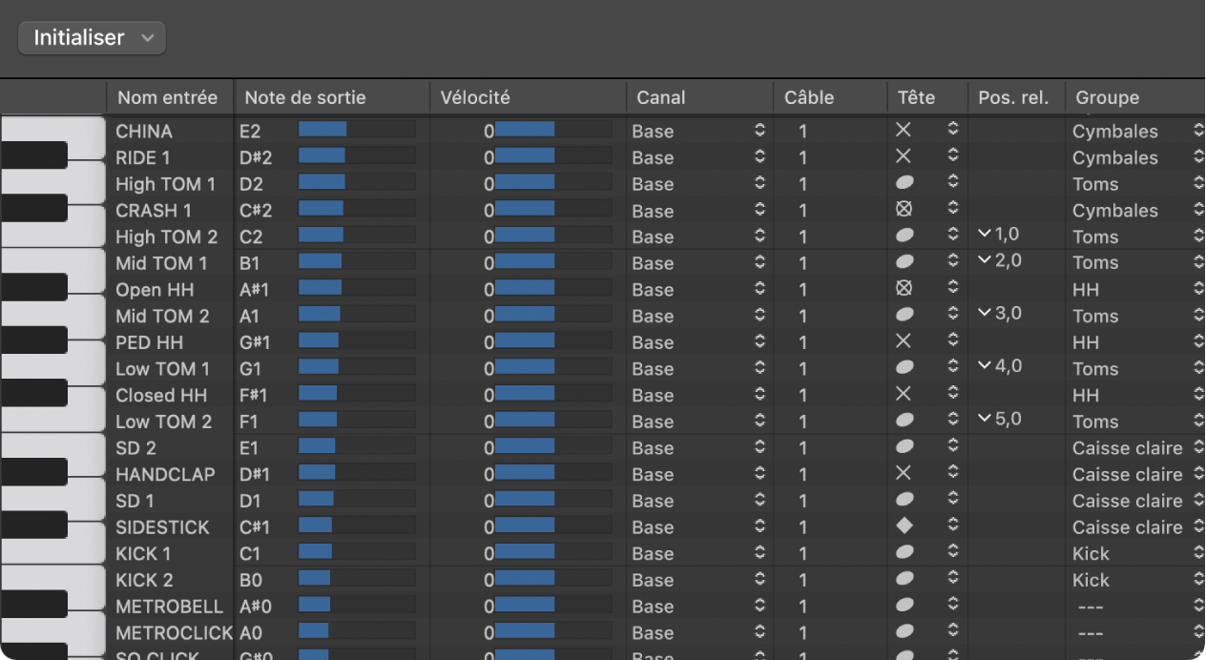Click the diamond head icon for SIDESTICK
Viewport: 1206px width, 660px height.
pos(904,526)
